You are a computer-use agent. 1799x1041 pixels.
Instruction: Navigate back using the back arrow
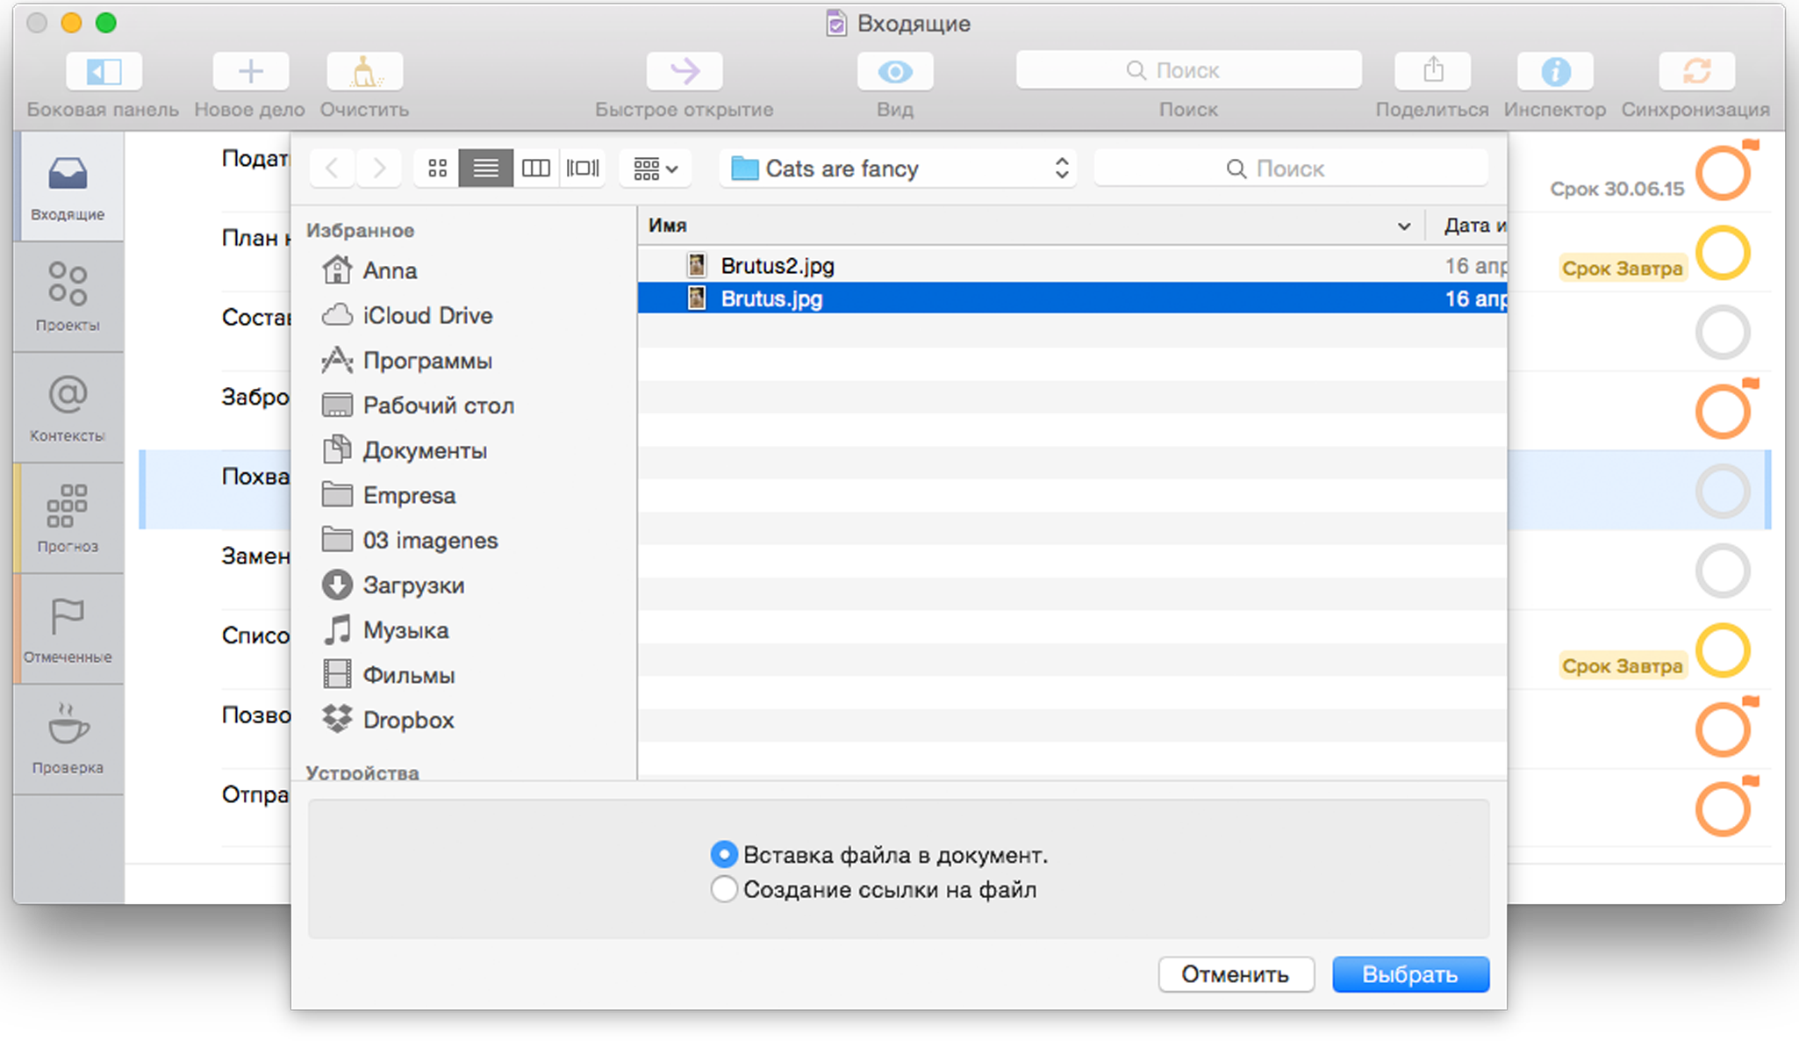point(331,169)
